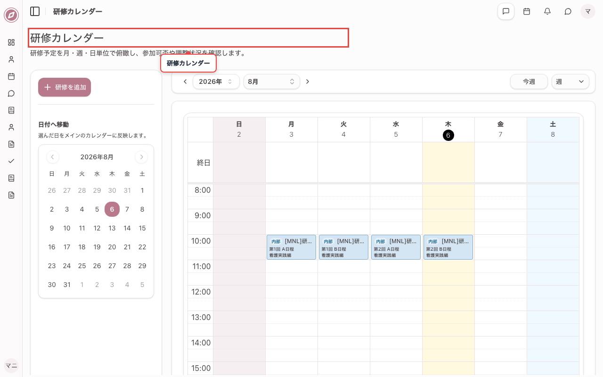Click the 8:00 time label

203,190
